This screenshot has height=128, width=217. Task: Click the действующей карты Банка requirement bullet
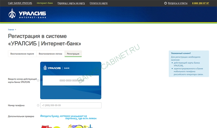pos(187,64)
